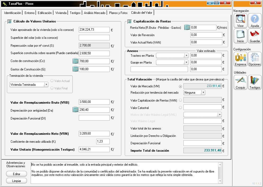Switch to the Análisis Mercado tab

95,13
